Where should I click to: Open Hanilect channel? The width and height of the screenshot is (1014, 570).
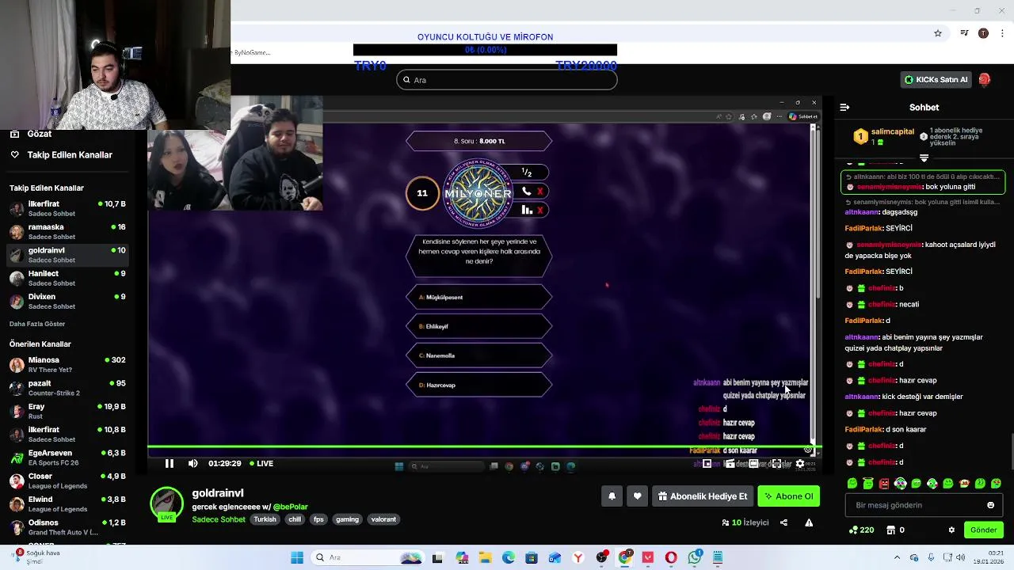(x=69, y=278)
